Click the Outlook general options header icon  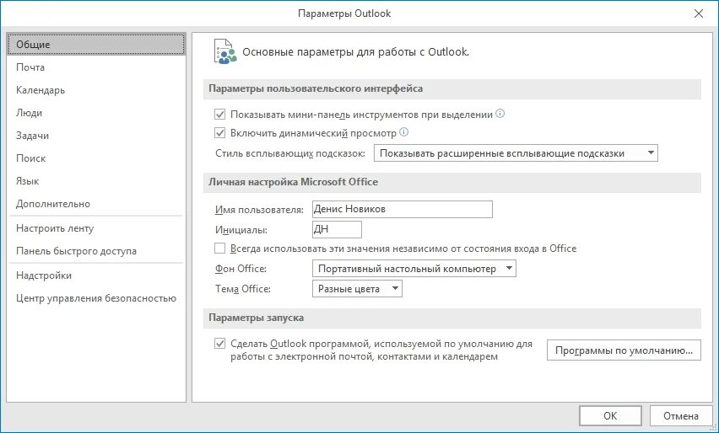point(223,51)
